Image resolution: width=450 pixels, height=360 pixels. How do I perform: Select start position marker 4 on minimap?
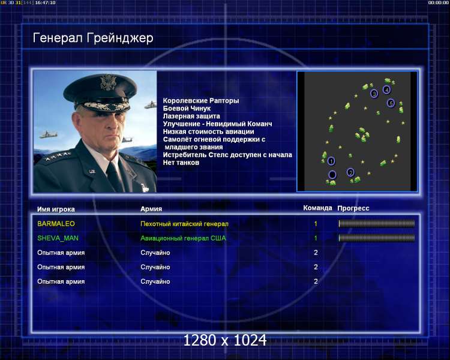(387, 90)
